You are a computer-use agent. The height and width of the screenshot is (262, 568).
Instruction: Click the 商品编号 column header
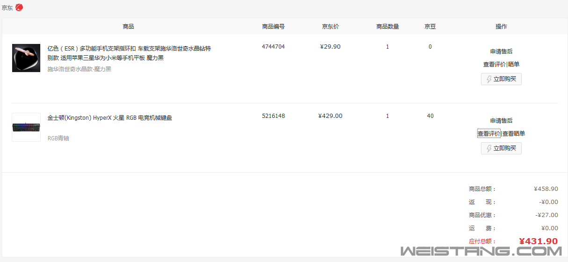click(273, 27)
